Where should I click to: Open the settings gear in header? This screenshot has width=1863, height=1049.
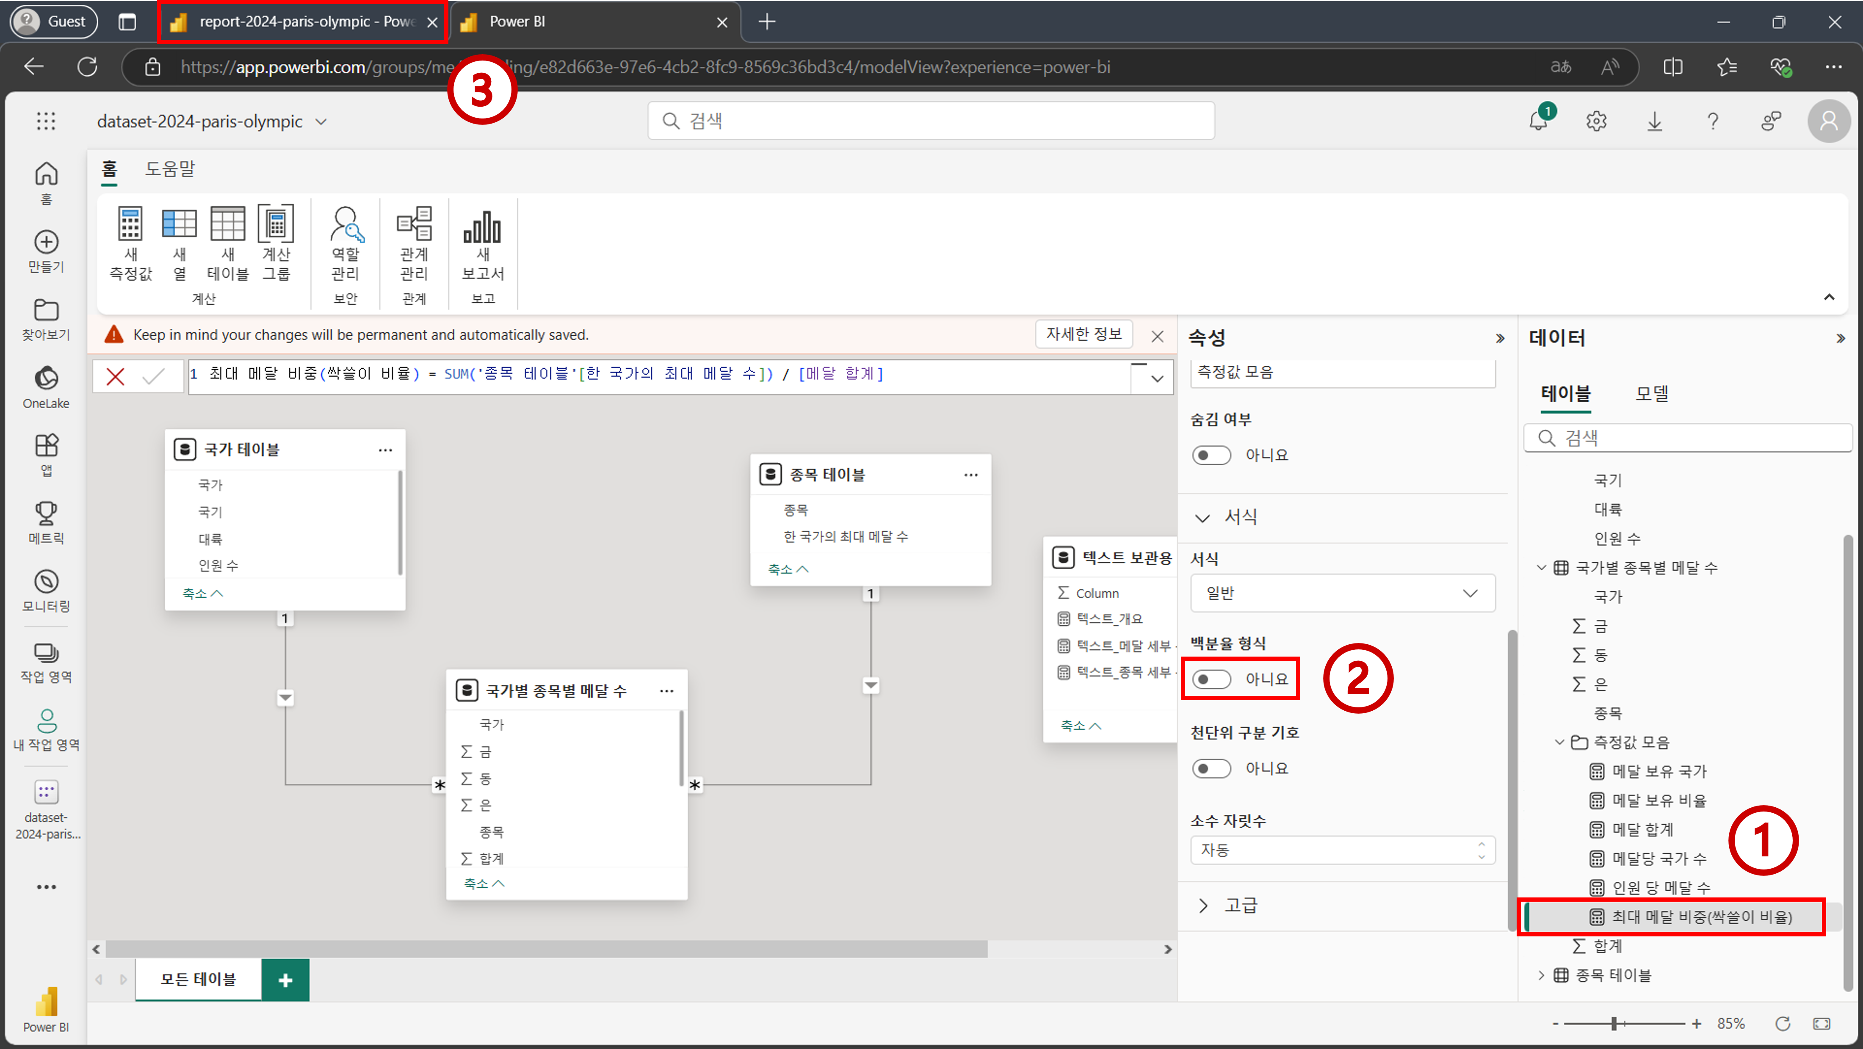(x=1596, y=121)
